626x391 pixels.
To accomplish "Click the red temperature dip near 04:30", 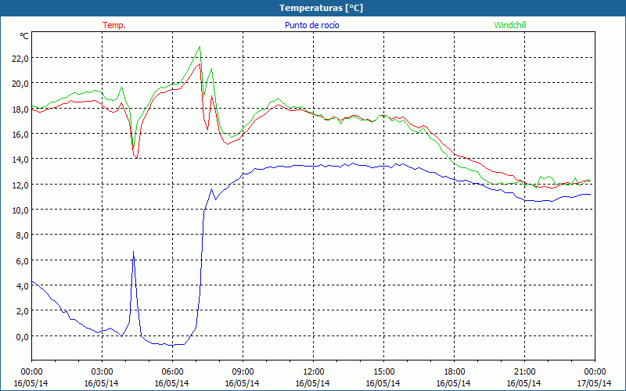I will pyautogui.click(x=136, y=158).
